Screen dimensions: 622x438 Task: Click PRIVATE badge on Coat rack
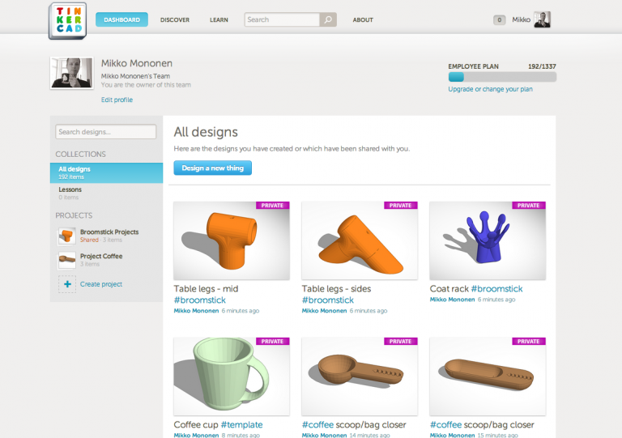coord(529,206)
